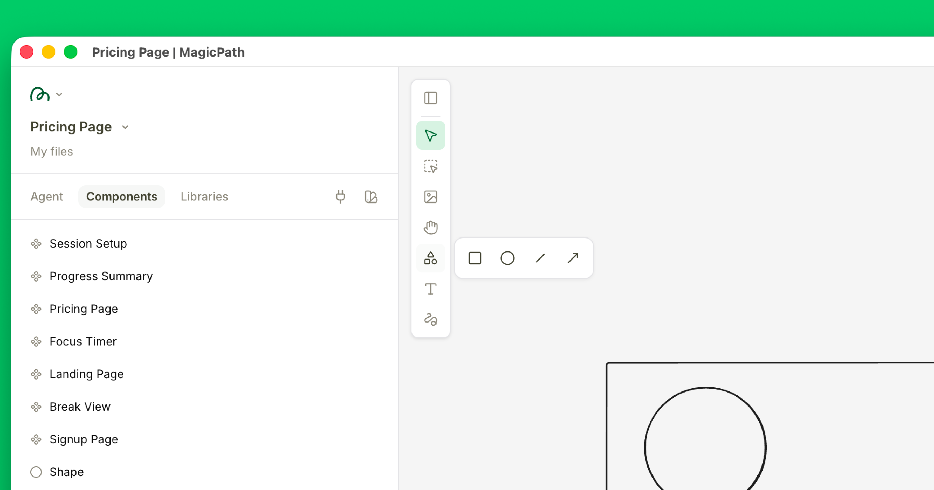Select the dashed area-select tool
Image resolution: width=934 pixels, height=490 pixels.
coord(430,166)
